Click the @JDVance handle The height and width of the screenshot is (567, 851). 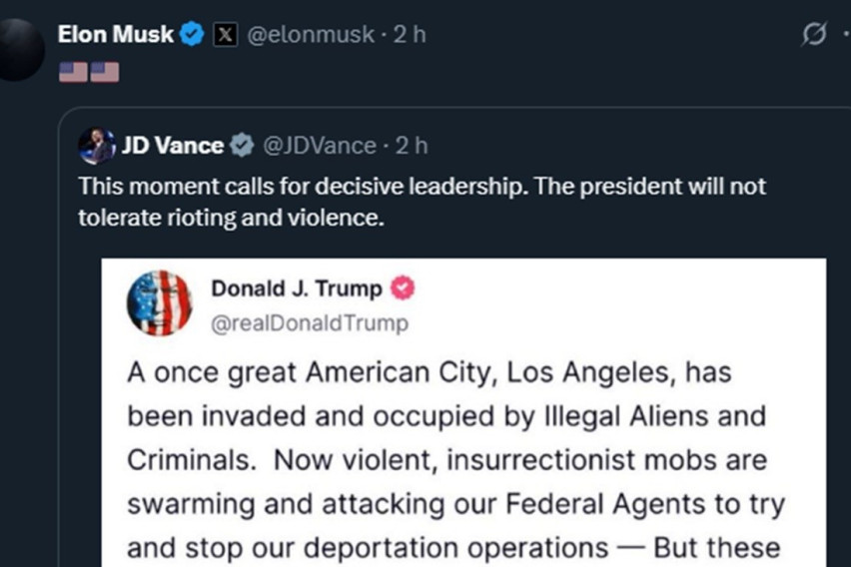tap(319, 146)
